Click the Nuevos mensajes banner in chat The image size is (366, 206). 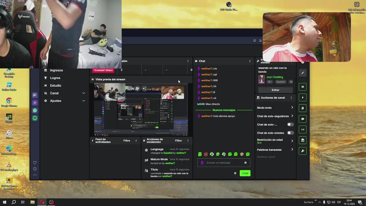click(x=224, y=110)
